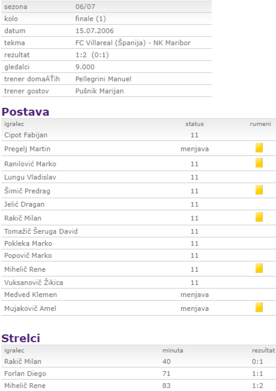The width and height of the screenshot is (276, 391).
Task: Click Rakič Milan's yellow card icon
Action: 259,217
